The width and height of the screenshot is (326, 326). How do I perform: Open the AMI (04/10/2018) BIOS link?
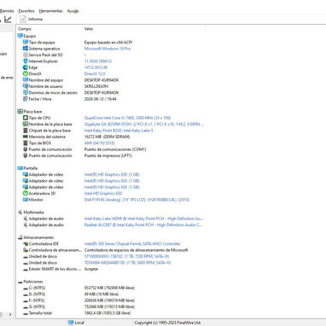point(100,143)
